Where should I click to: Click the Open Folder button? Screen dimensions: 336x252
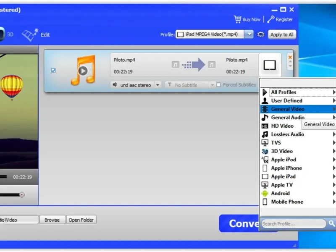[81, 220]
